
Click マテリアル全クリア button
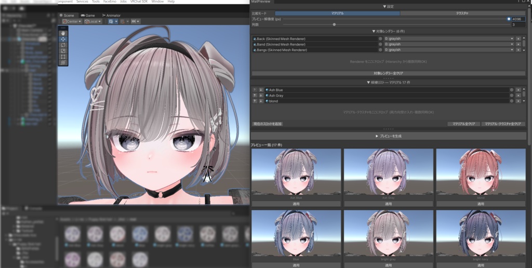click(463, 124)
